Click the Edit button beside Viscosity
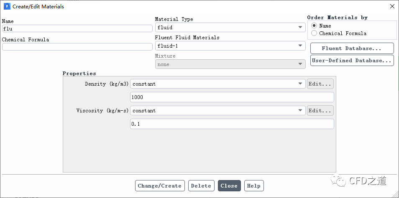This screenshot has height=198, width=399. coord(320,111)
